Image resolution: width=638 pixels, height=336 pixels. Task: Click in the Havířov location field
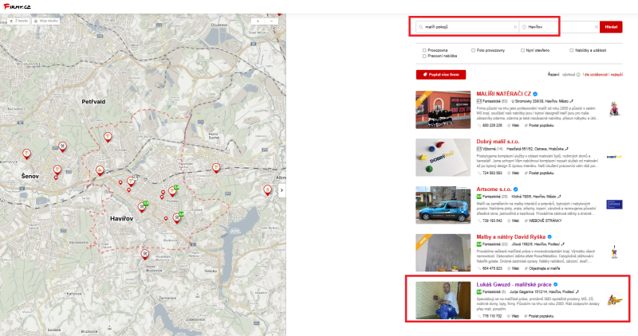560,27
